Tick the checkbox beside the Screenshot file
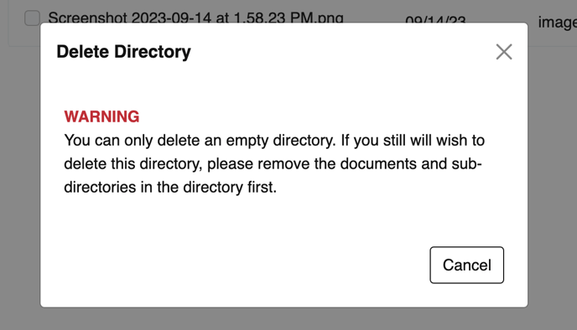Screen dimensions: 577x330 [32, 18]
